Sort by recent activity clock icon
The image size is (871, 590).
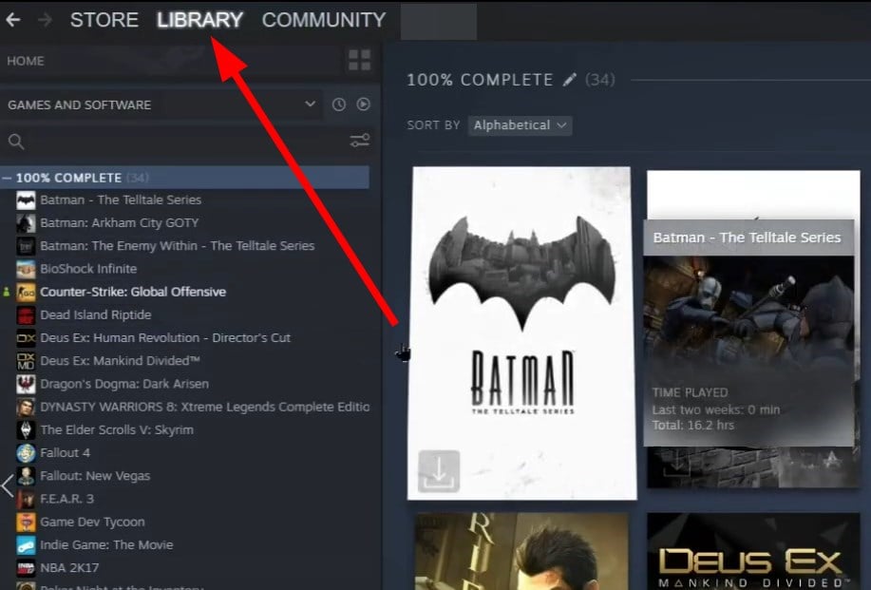coord(339,105)
